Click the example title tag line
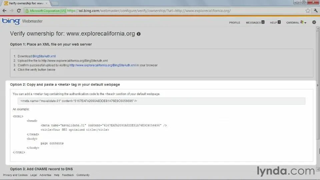Viewport: 320px width, 180px height. click(75, 130)
